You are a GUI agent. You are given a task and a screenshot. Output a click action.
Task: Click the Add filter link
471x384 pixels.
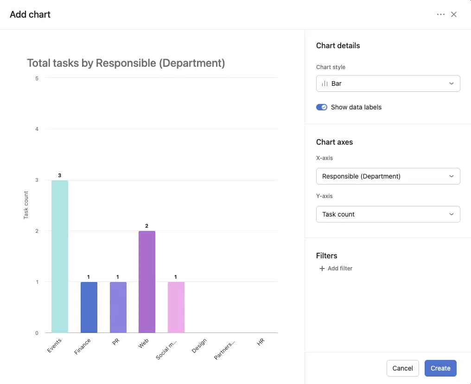point(336,269)
